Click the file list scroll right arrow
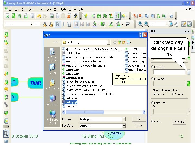195x146 pixels. click(144, 112)
